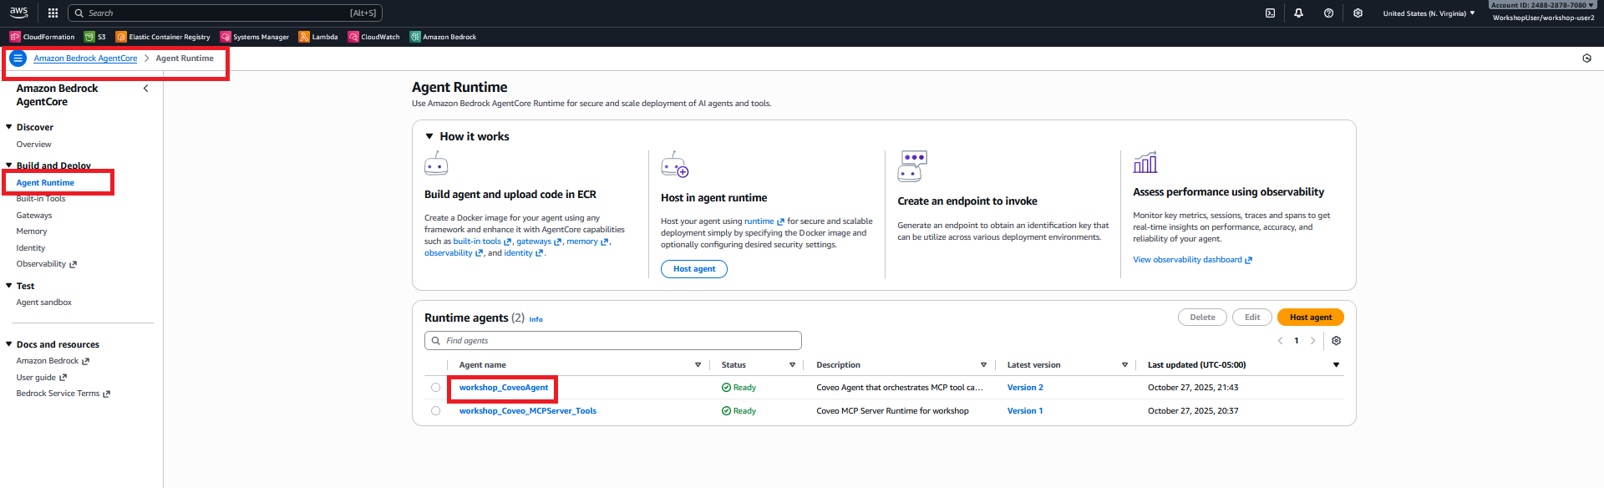This screenshot has width=1604, height=488.
Task: Open workshop_CoveoAgent agent link
Action: click(x=504, y=388)
